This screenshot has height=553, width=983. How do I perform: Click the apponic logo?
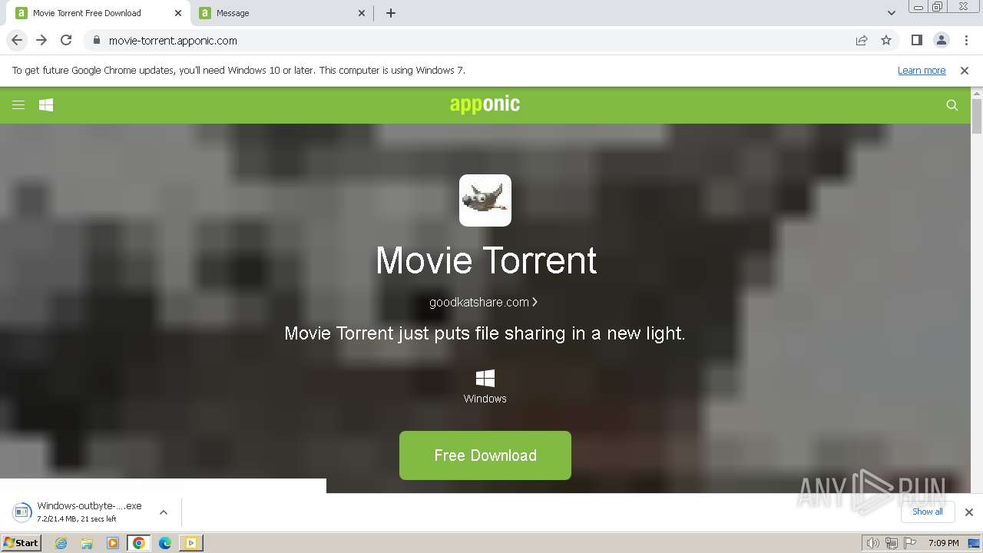pos(485,104)
